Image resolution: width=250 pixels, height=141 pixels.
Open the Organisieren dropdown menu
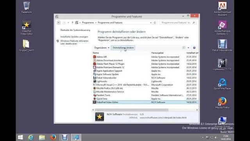(x=102, y=48)
